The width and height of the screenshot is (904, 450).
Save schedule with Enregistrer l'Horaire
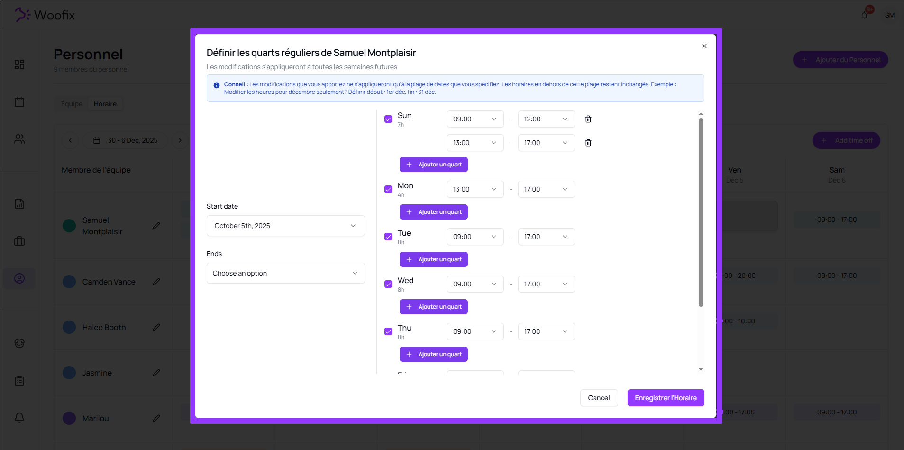tap(666, 398)
